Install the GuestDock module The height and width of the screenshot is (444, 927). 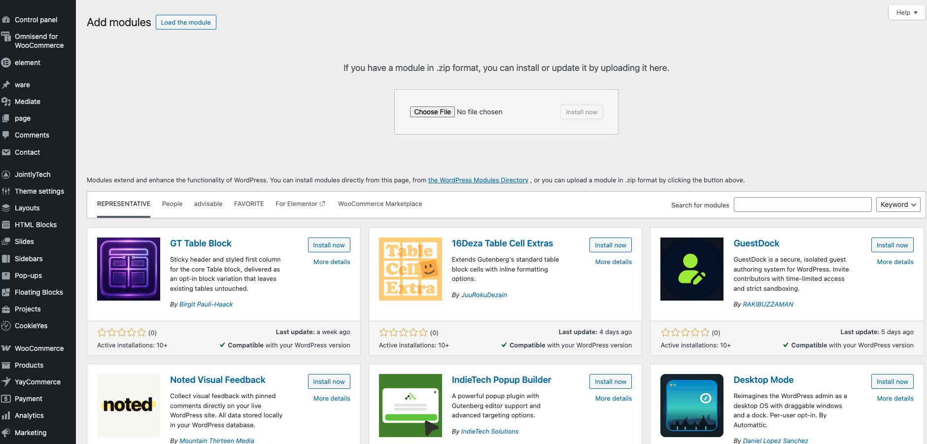892,245
